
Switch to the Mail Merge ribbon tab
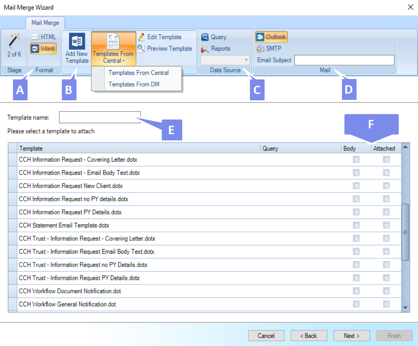point(45,23)
